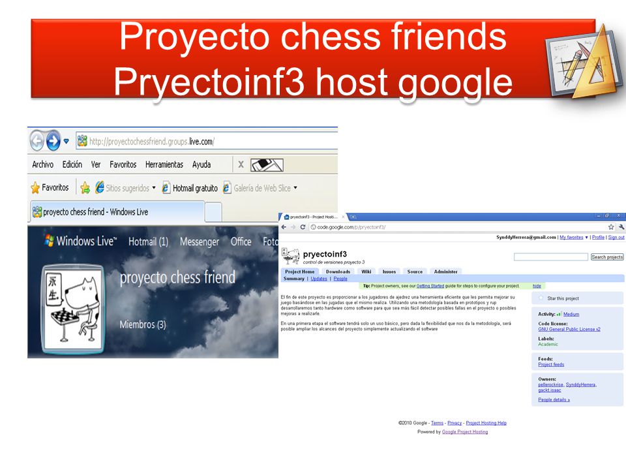Click the Search projects button
This screenshot has height=470, width=626.
click(x=607, y=257)
